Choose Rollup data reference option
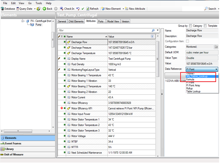 [x=202, y=89]
